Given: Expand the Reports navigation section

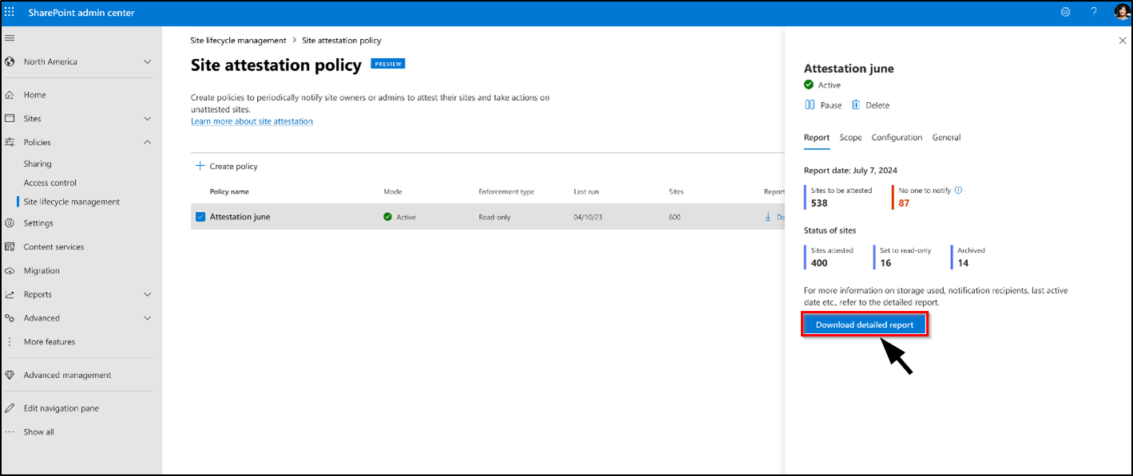Looking at the screenshot, I should (x=147, y=294).
